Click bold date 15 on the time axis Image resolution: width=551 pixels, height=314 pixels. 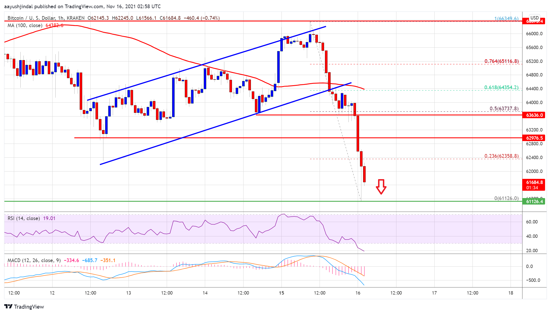point(281,293)
